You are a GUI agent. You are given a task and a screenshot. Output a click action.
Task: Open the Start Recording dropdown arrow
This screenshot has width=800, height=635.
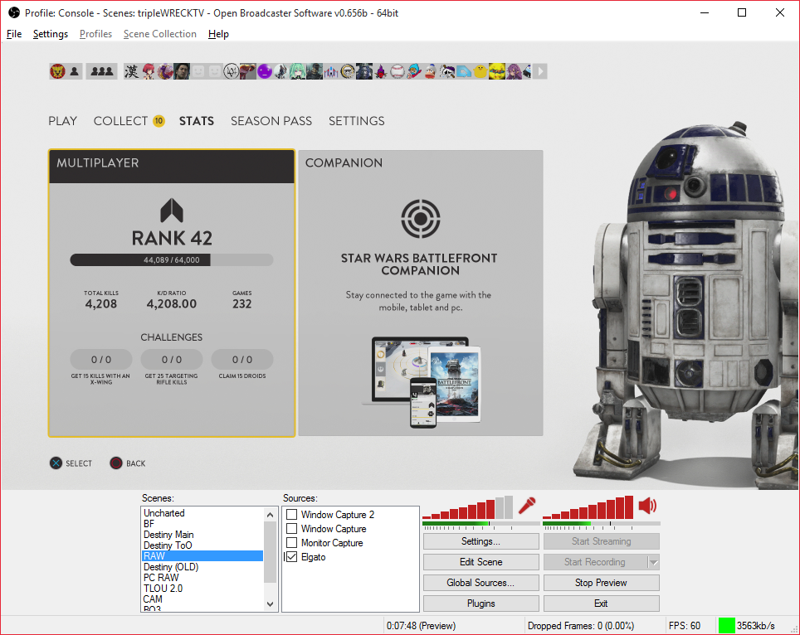(x=654, y=562)
